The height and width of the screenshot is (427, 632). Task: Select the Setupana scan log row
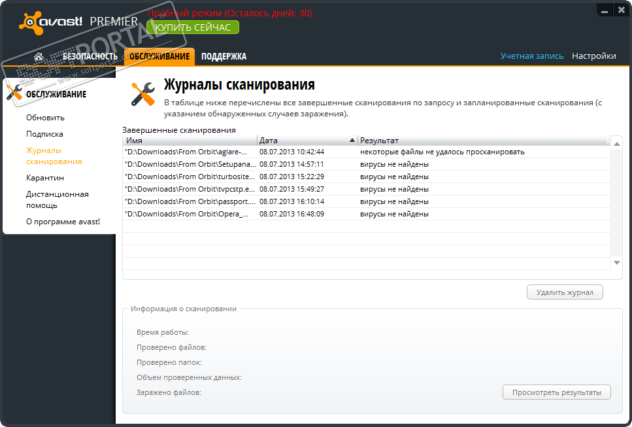pyautogui.click(x=367, y=165)
